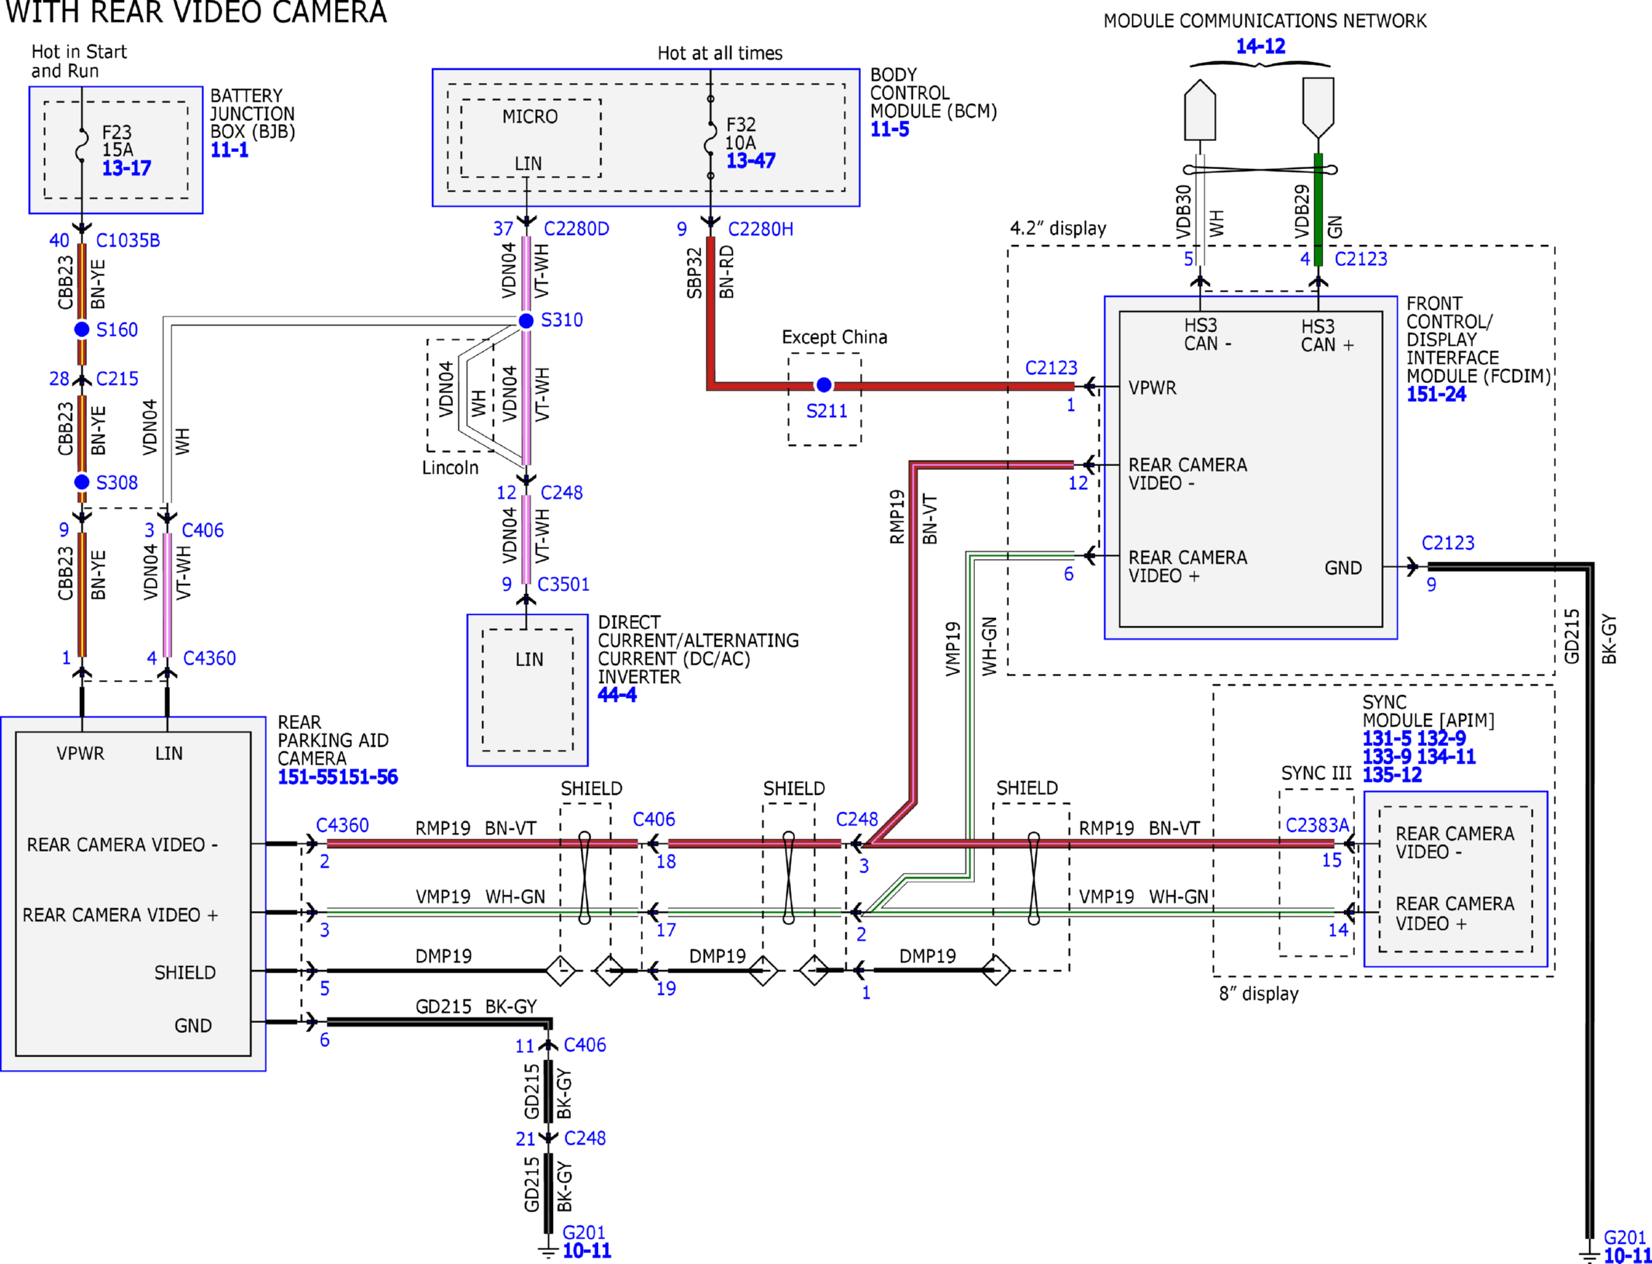The height and width of the screenshot is (1264, 1652).
Task: Open SYNC module page link 135-12
Action: 1392,775
